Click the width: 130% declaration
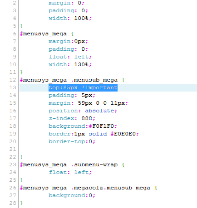The height and width of the screenshot is (208, 197). click(70, 64)
